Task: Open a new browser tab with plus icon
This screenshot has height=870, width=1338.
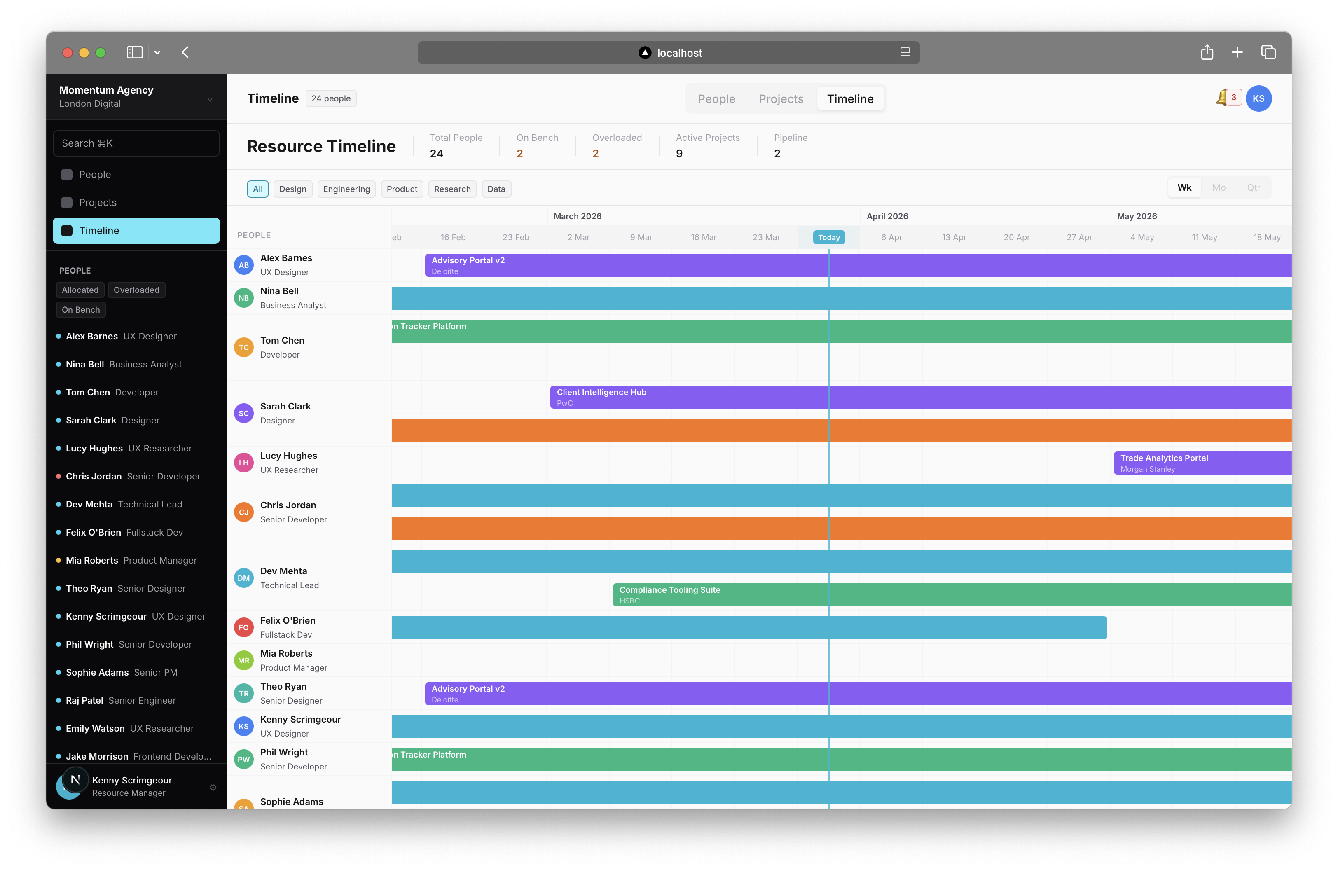Action: (x=1237, y=52)
